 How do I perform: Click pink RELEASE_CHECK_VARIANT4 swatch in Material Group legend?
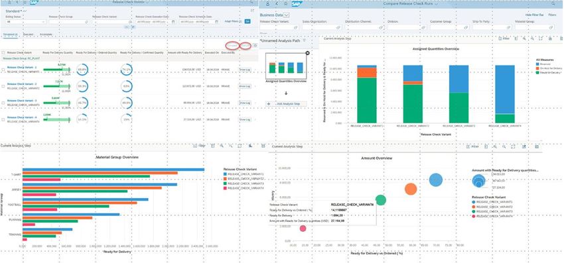(225, 188)
